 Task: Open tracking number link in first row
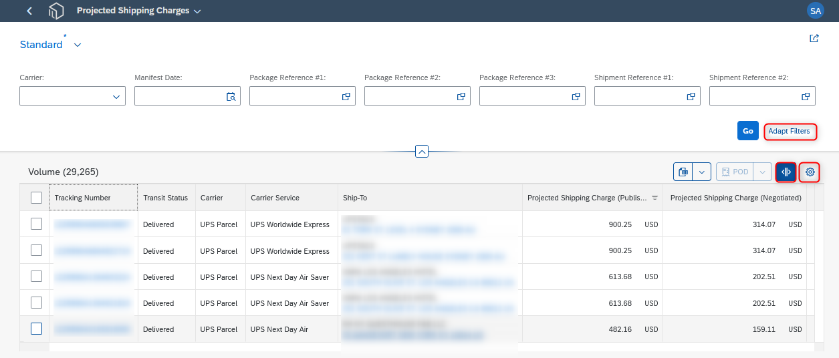pyautogui.click(x=92, y=224)
